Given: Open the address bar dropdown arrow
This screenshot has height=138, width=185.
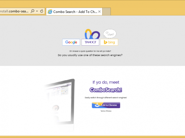Looking at the screenshot, I should [x=37, y=11].
